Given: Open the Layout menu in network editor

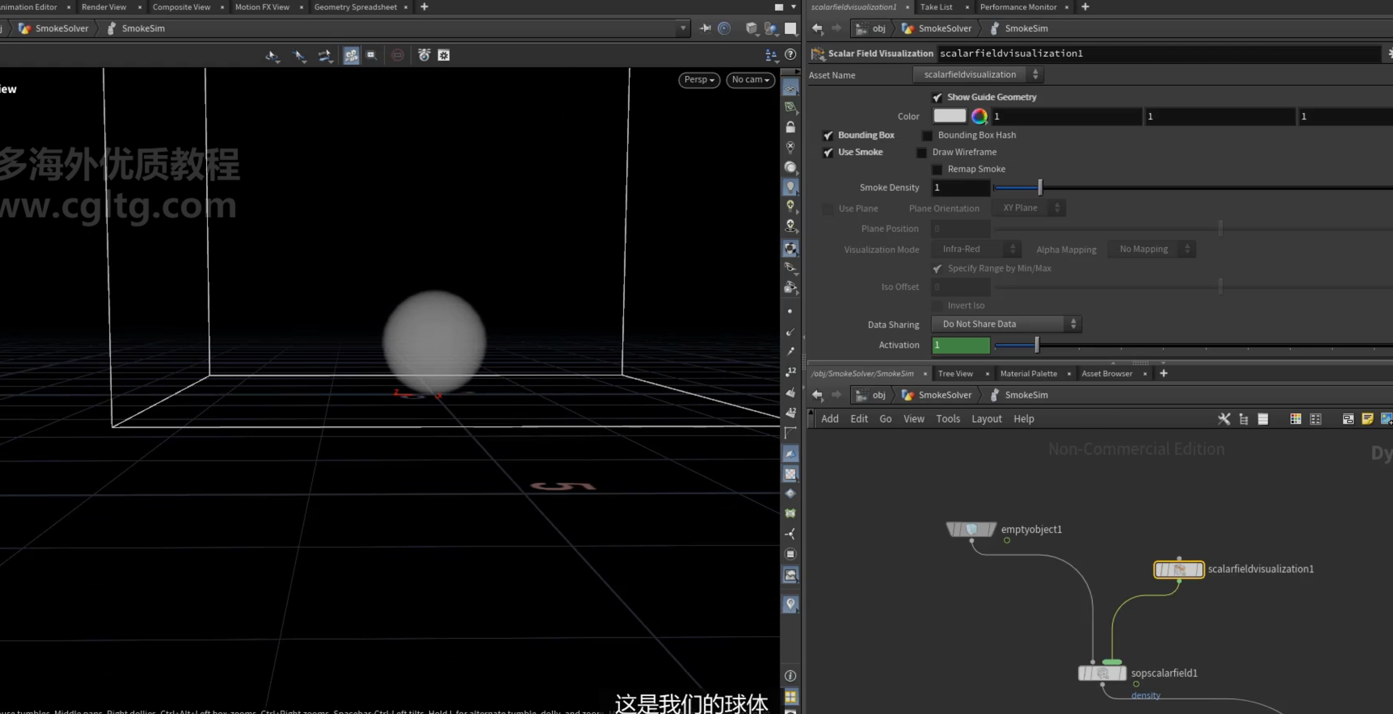Looking at the screenshot, I should (x=986, y=419).
